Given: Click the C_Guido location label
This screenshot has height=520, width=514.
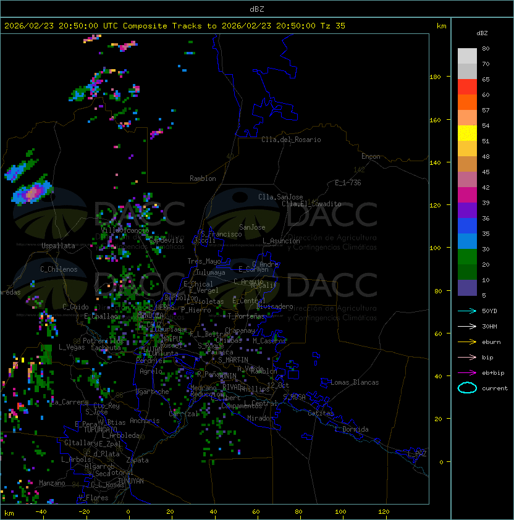Looking at the screenshot, I should coord(75,307).
